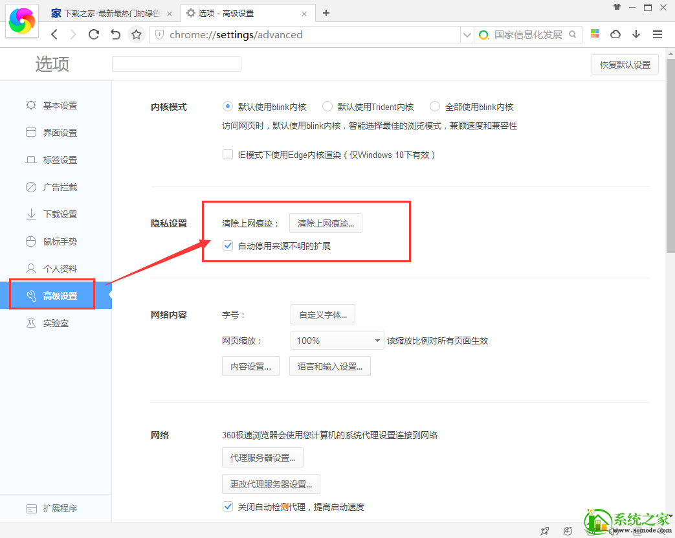Go back using the back arrow
Viewport: 675px width, 538px height.
click(x=54, y=34)
